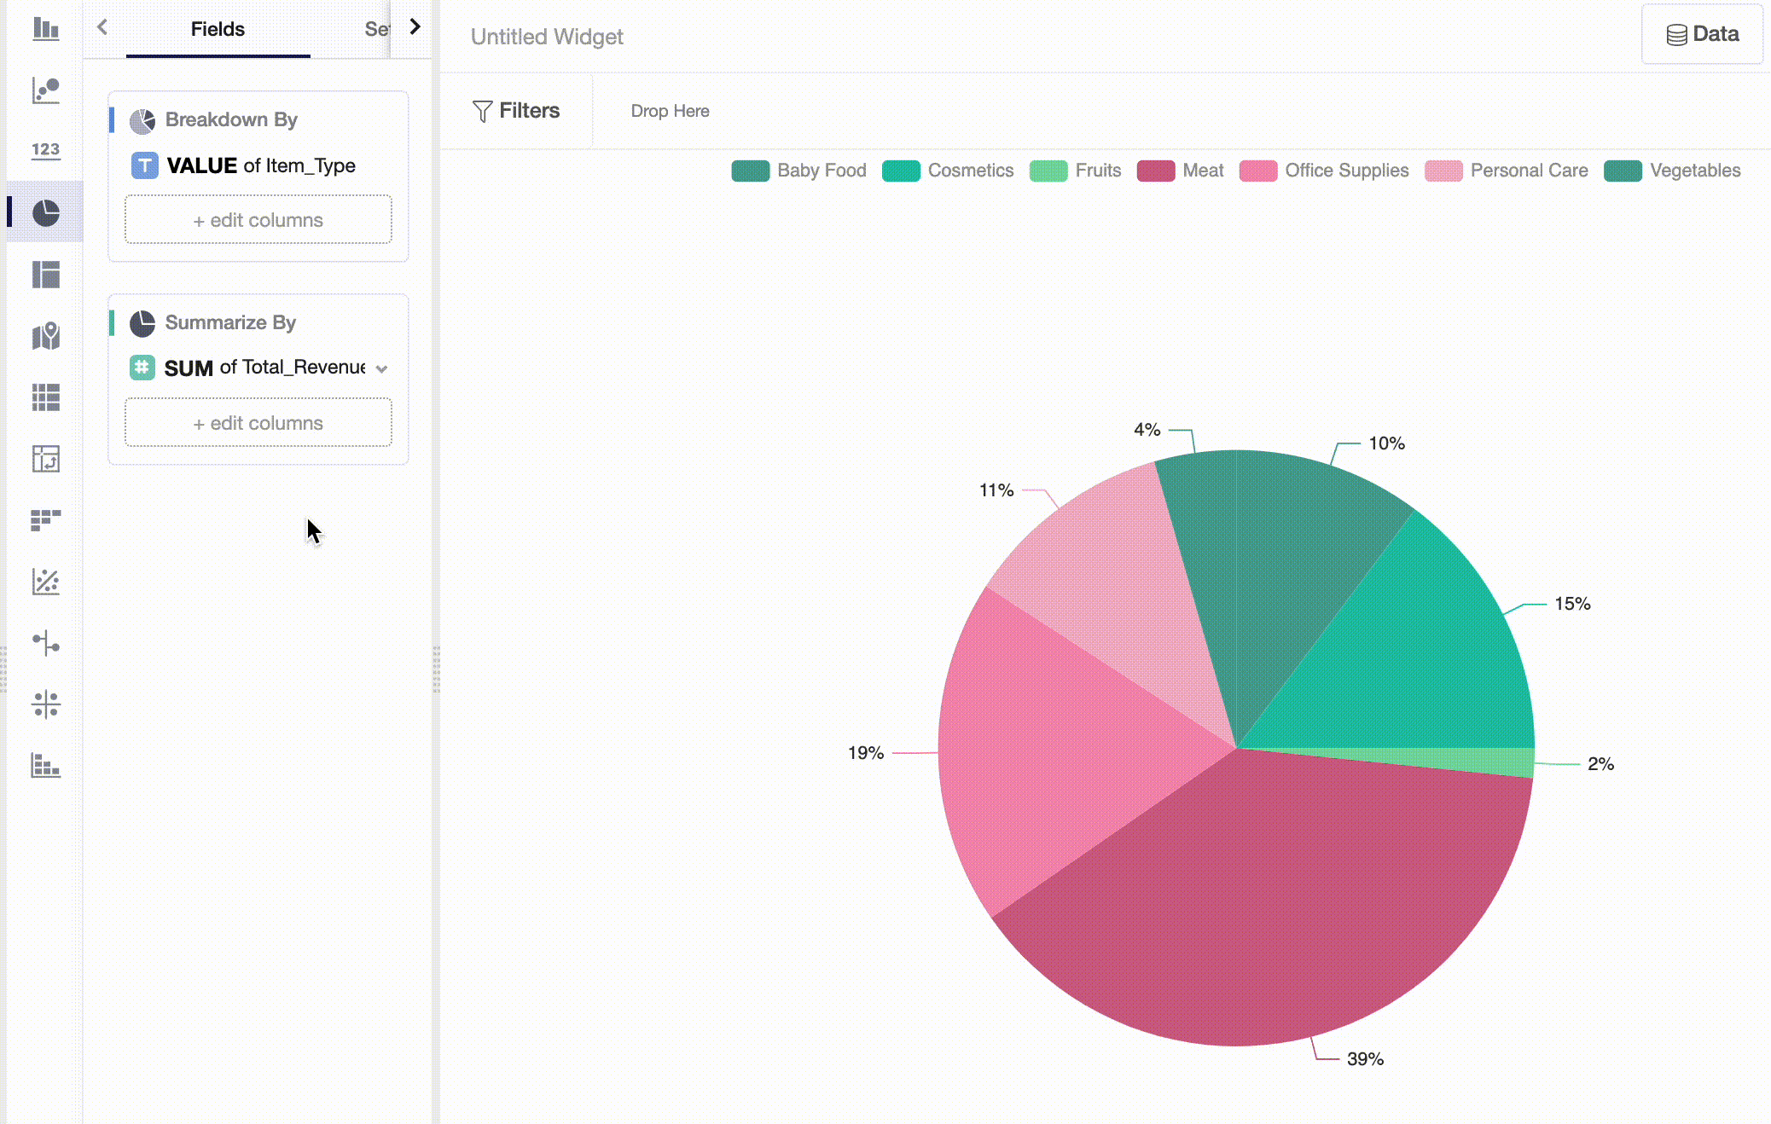Hide the Baby Food slice via legend
The width and height of the screenshot is (1771, 1124).
click(798, 171)
